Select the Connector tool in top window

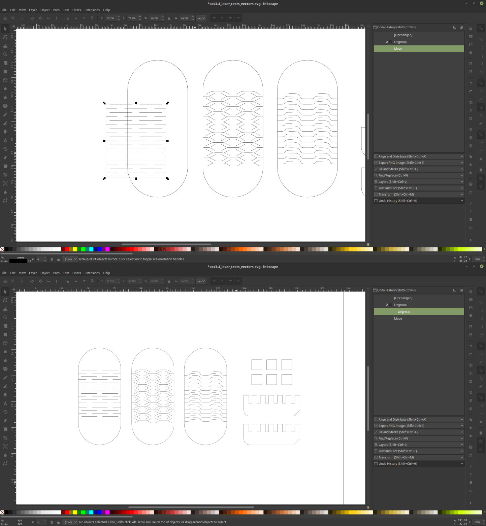5,200
